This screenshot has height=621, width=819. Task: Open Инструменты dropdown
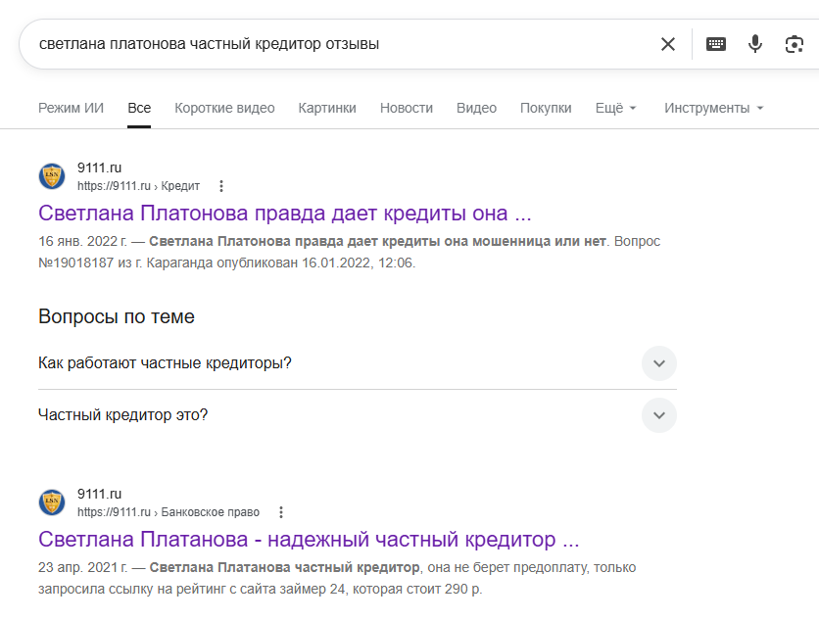[x=713, y=108]
